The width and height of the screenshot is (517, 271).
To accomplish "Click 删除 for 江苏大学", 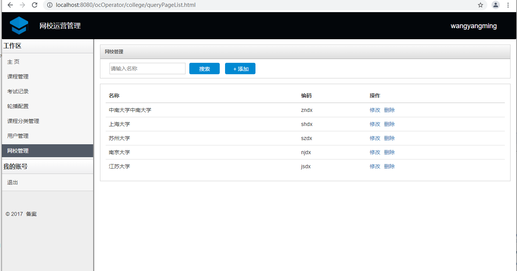I will coord(389,166).
